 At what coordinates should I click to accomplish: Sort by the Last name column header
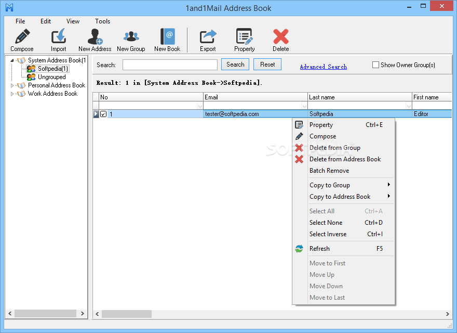(360, 97)
